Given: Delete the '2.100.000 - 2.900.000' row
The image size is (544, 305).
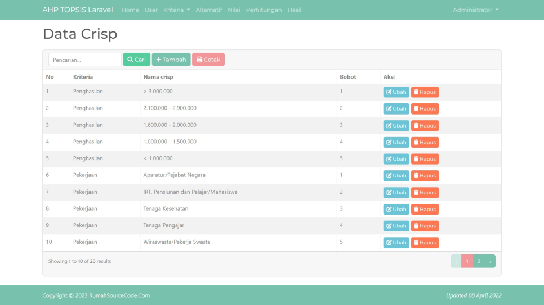Looking at the screenshot, I should [425, 109].
